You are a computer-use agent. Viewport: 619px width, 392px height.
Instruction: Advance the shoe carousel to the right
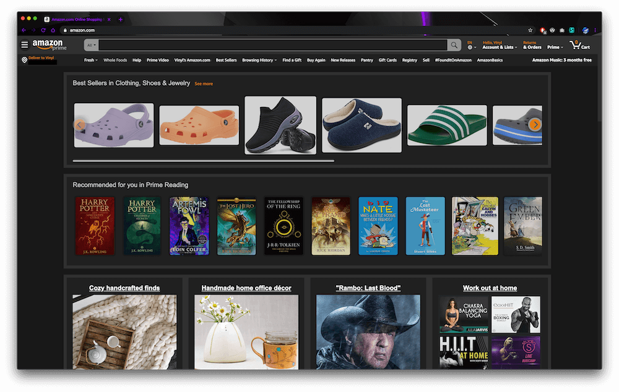click(535, 125)
